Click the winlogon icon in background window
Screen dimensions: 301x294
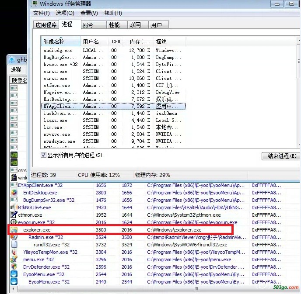point(14,177)
